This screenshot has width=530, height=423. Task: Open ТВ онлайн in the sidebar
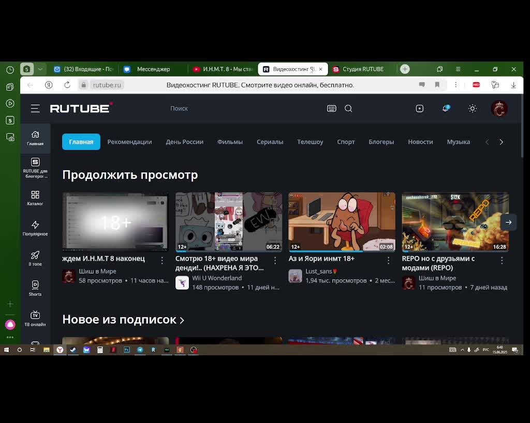pyautogui.click(x=35, y=319)
